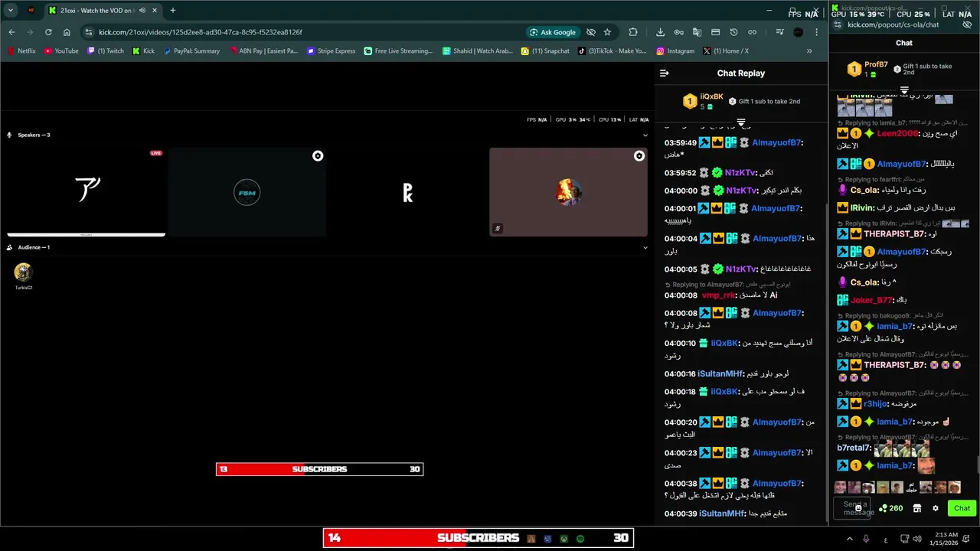The height and width of the screenshot is (551, 980).
Task: Open browser downloads
Action: point(660,32)
